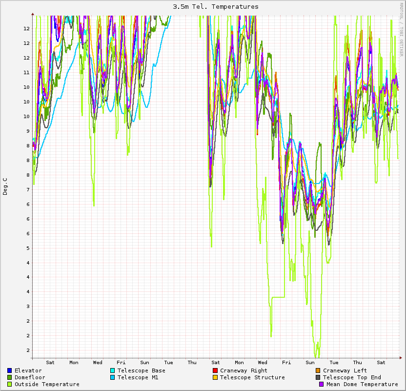Select the Telescope Structure legend label
This screenshot has height=391, width=406.
pos(252,377)
